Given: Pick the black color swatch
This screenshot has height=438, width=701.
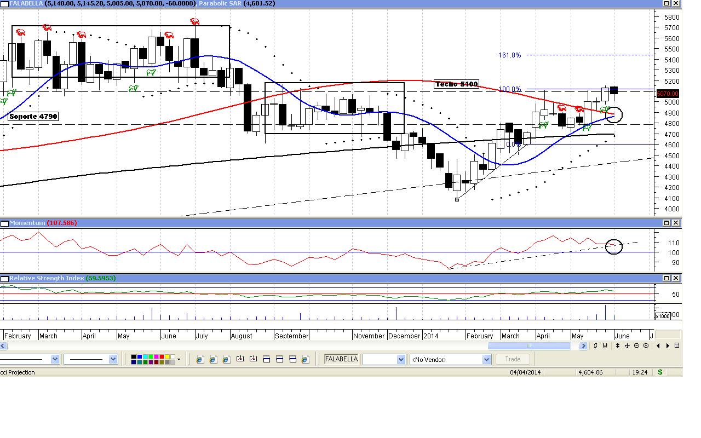Looking at the screenshot, I should click(134, 357).
